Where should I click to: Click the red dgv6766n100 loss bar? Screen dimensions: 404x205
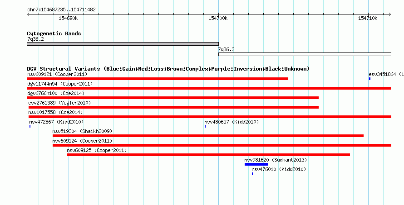[173, 98]
